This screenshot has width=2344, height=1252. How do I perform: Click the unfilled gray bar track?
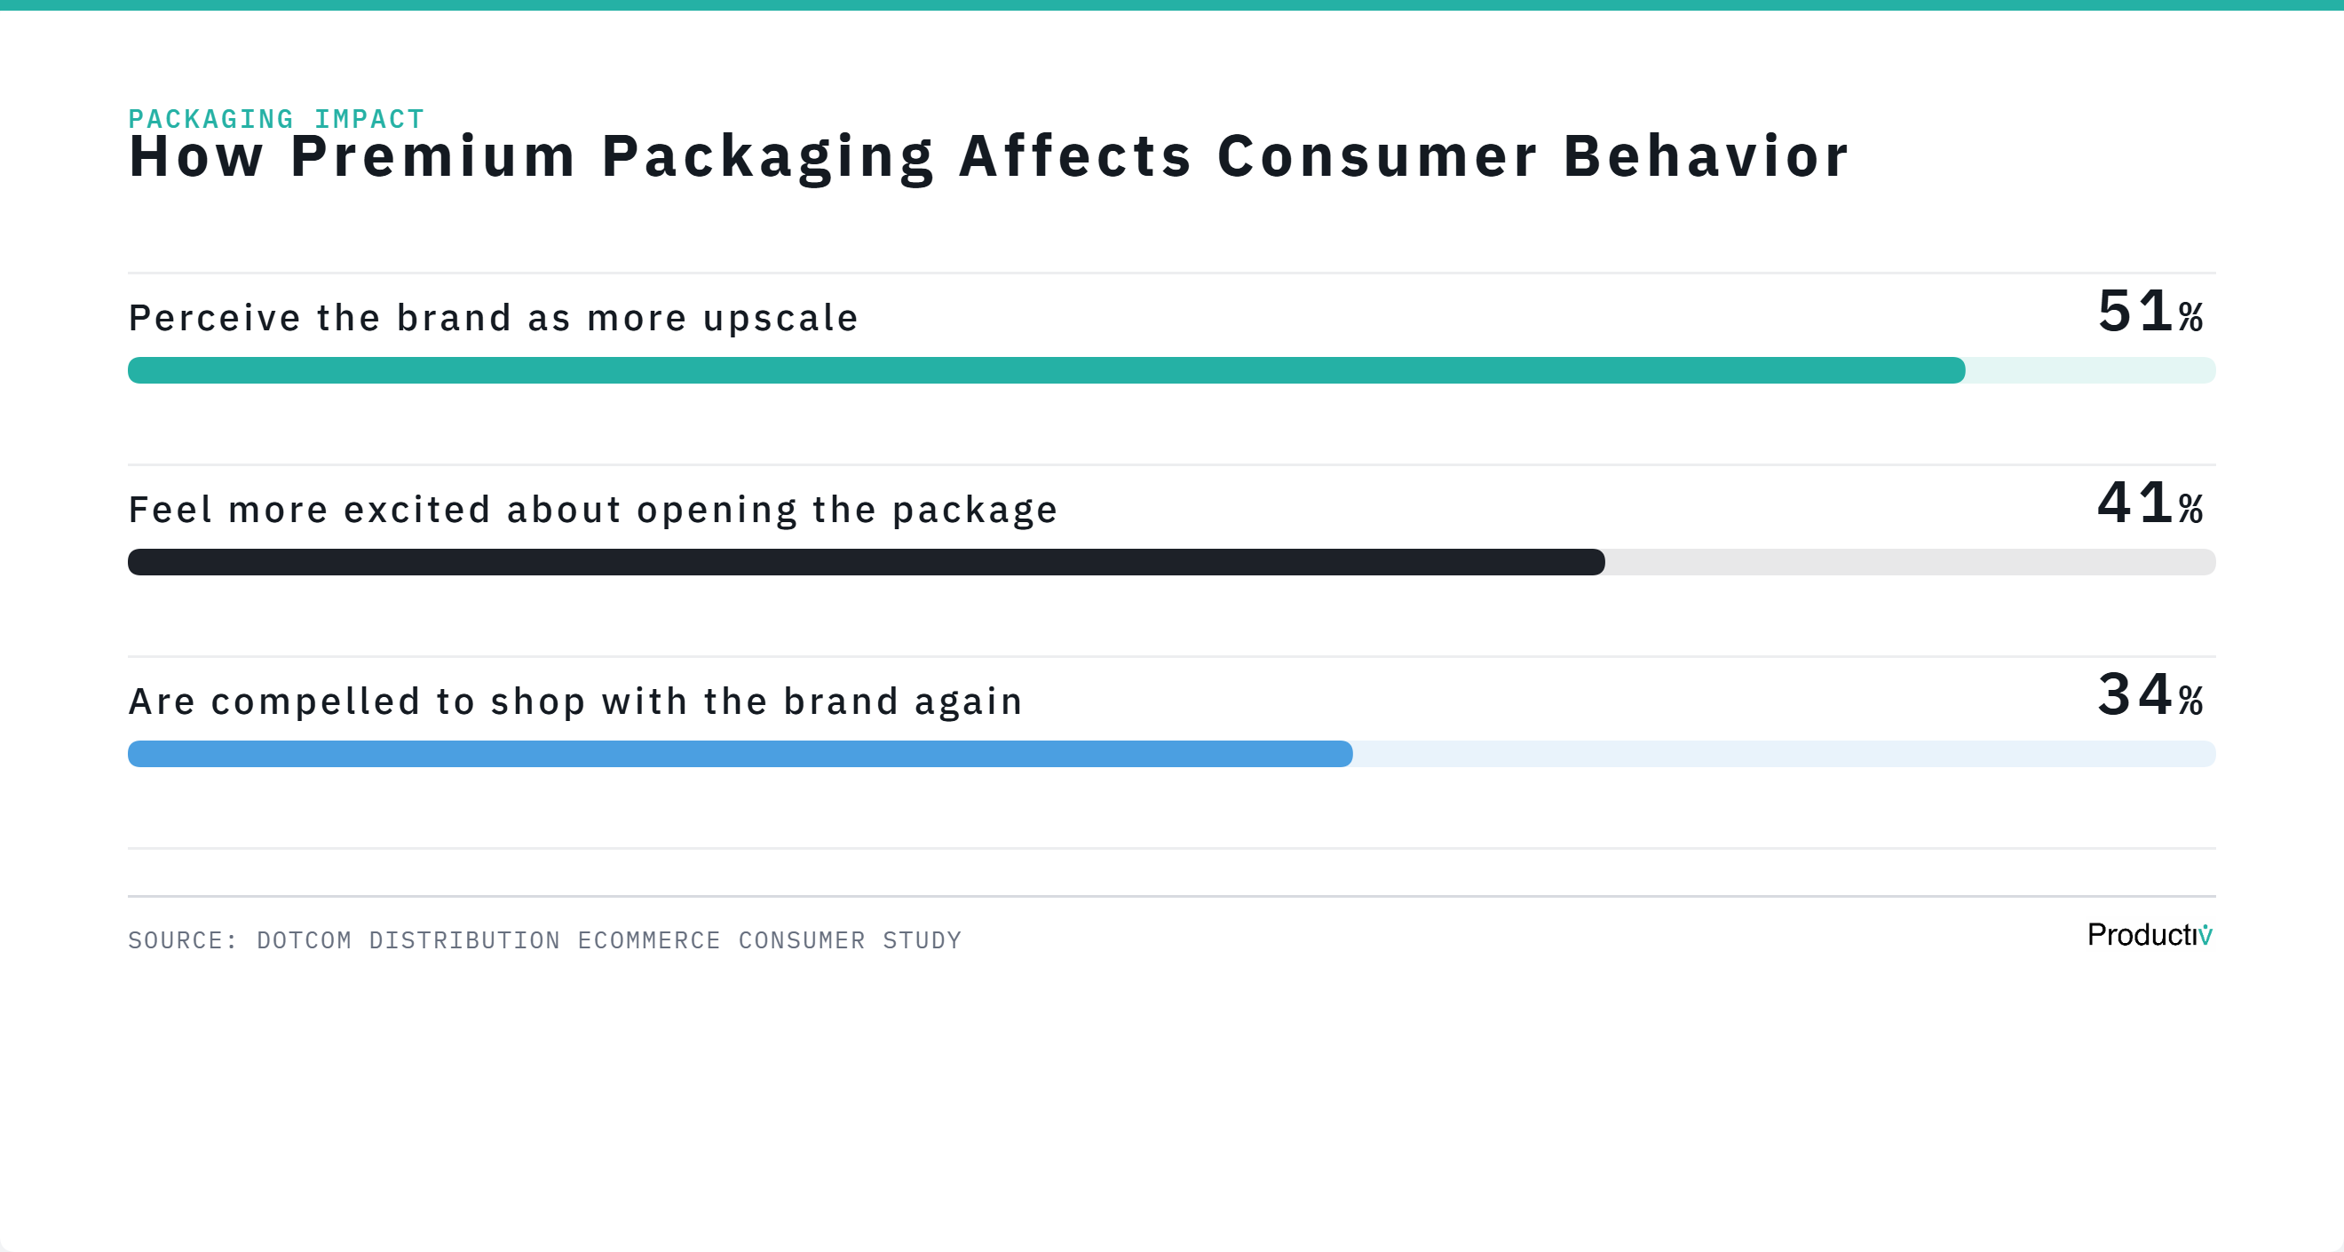point(1910,562)
